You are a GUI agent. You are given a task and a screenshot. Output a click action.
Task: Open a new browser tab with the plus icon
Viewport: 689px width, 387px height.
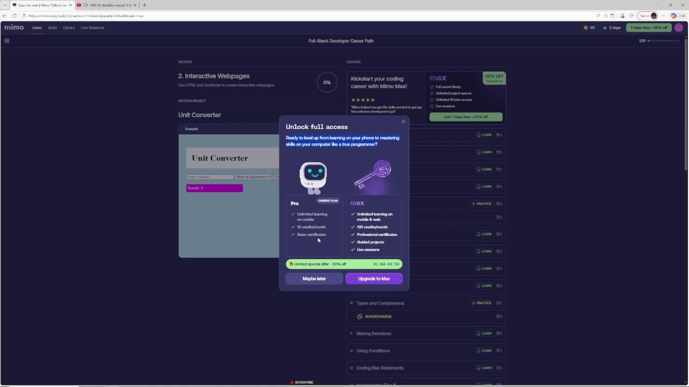point(144,5)
